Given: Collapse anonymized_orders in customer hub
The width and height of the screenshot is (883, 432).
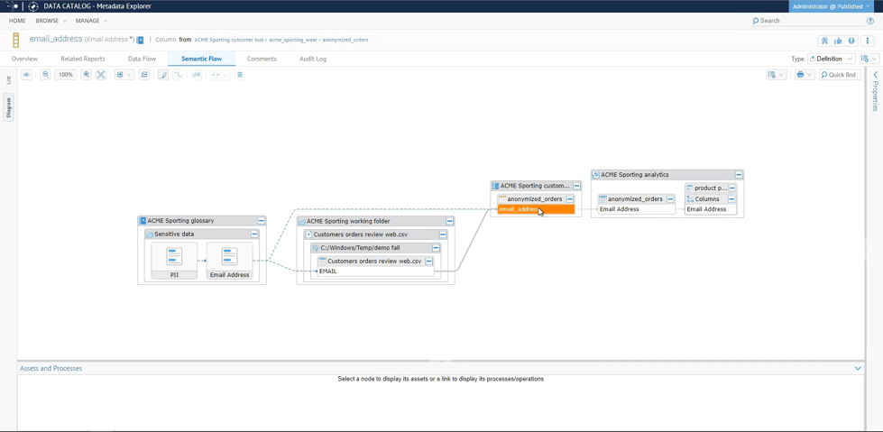Looking at the screenshot, I should (x=570, y=198).
